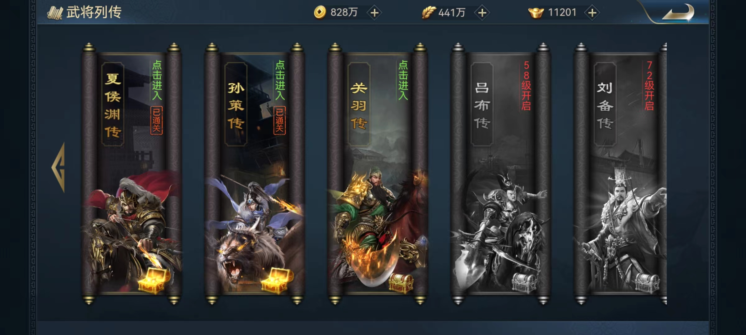Tap the locked chest on 刘备传
Viewport: 746px width, 335px height.
[x=647, y=283]
